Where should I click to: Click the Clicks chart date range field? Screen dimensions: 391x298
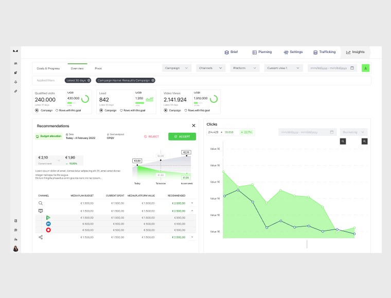[307, 132]
